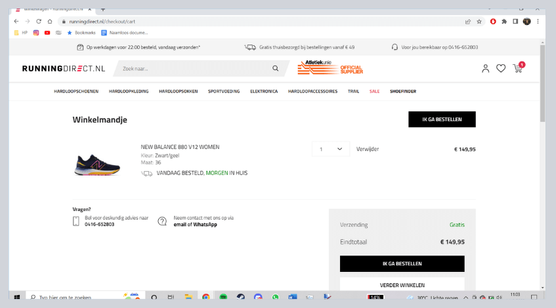556x308 pixels.
Task: Open the shopping cart icon in header
Action: tap(518, 68)
